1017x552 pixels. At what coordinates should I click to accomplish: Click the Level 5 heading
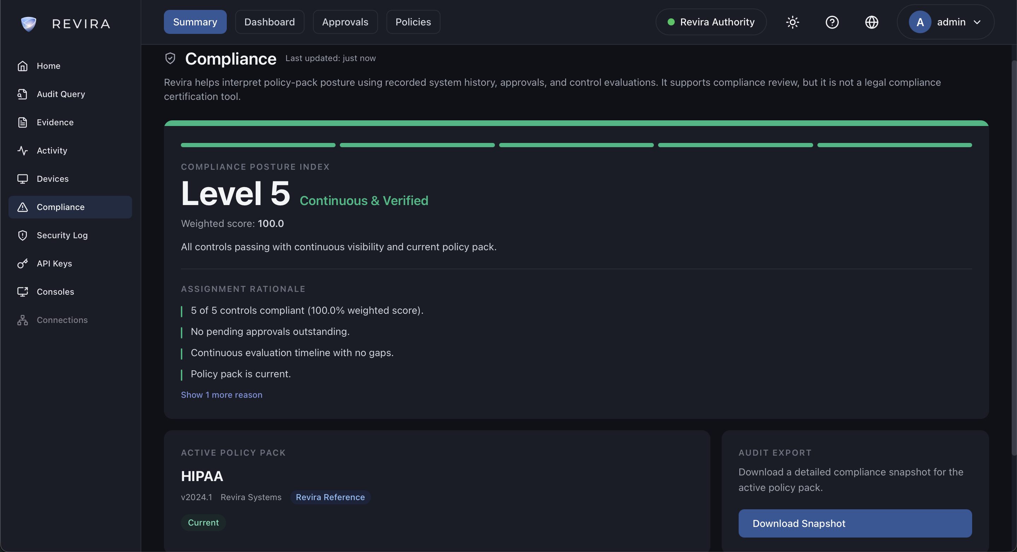point(235,193)
